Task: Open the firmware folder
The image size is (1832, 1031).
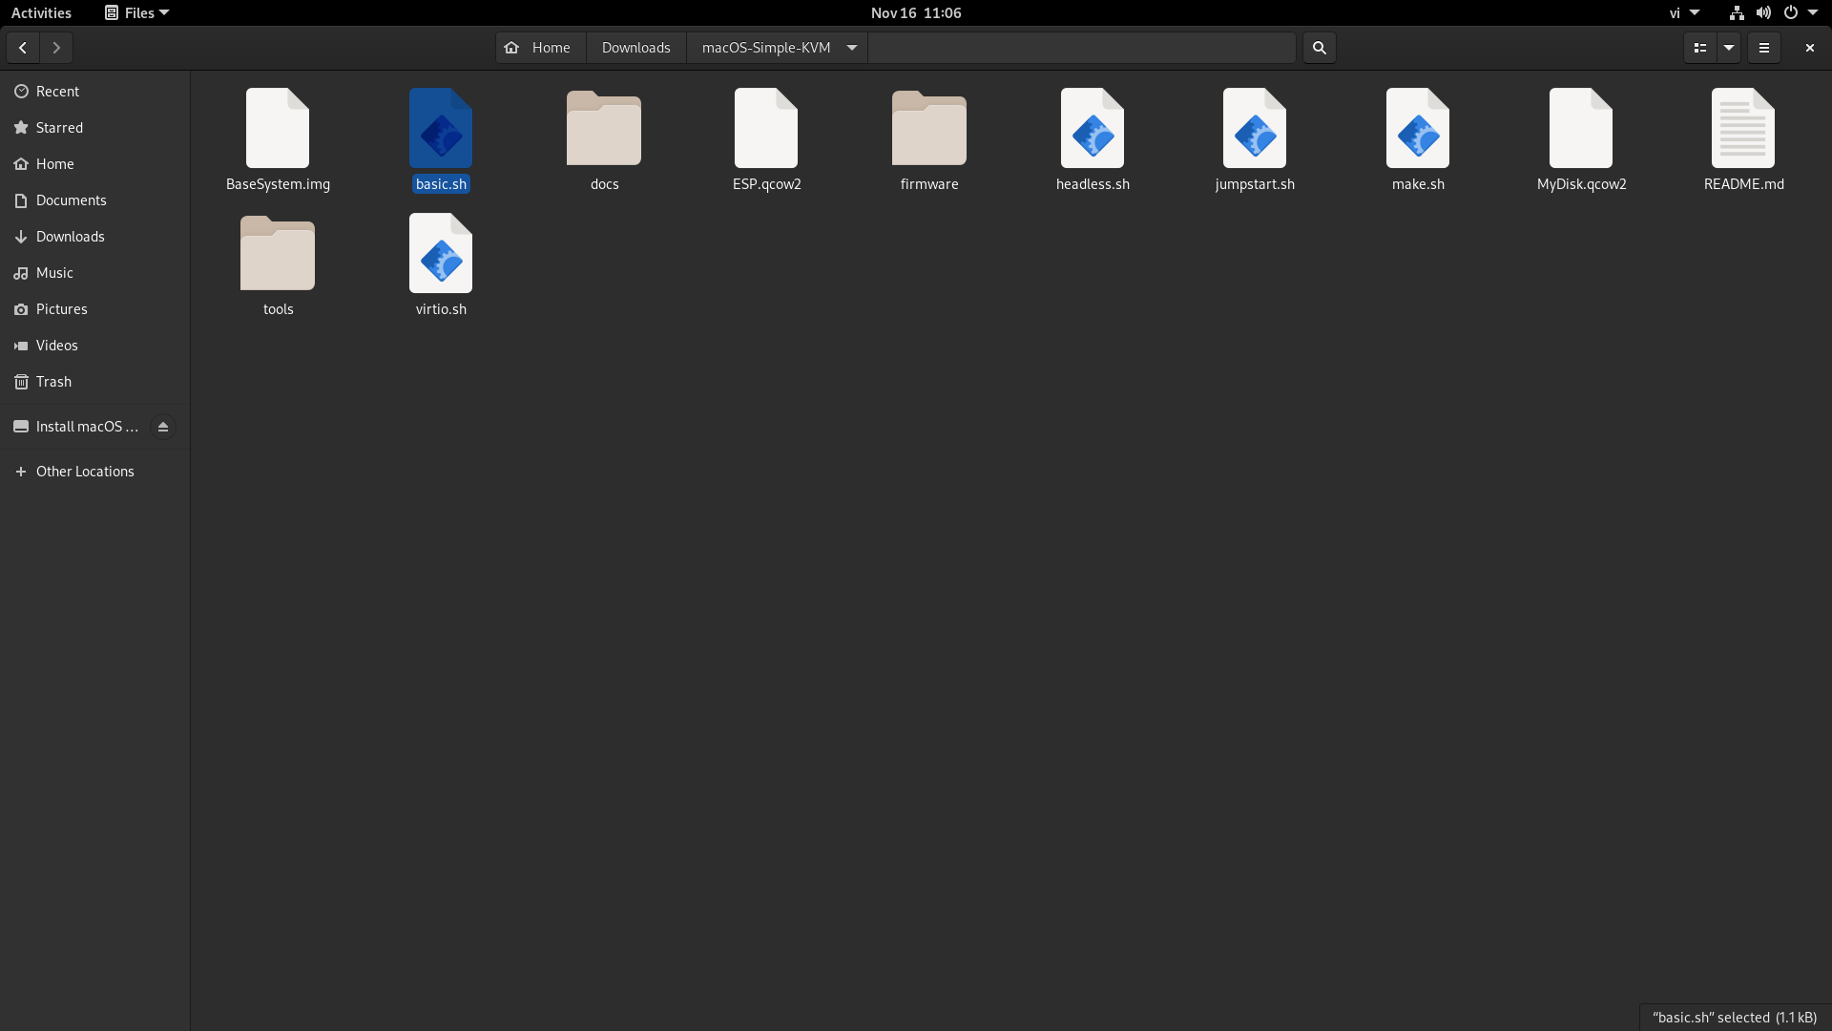Action: [x=928, y=129]
